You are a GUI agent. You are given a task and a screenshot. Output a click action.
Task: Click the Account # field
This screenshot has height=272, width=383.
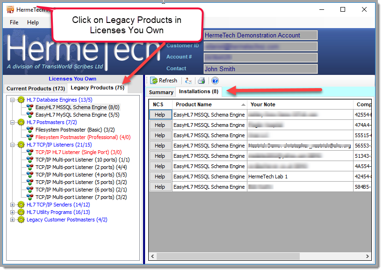pos(260,58)
